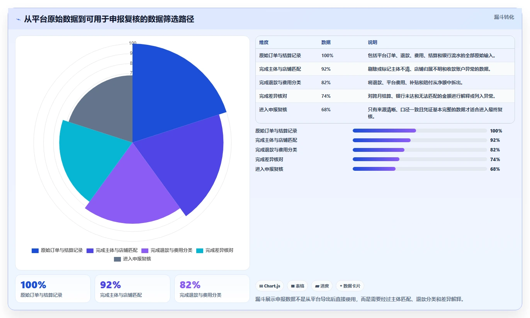Toggle the 完成主体与店铺匹配 legend swatch
The width and height of the screenshot is (530, 318).
coord(90,250)
